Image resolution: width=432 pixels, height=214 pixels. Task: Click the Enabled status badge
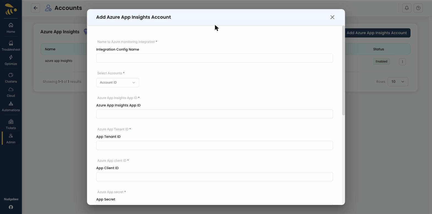click(x=381, y=61)
